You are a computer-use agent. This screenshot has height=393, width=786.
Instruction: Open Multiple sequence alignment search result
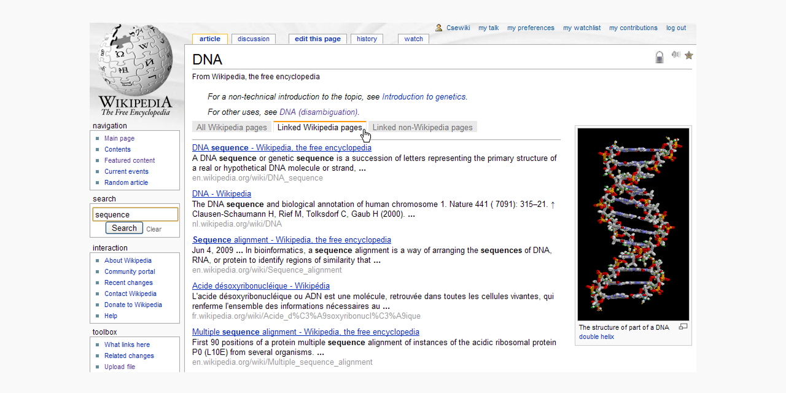point(306,332)
